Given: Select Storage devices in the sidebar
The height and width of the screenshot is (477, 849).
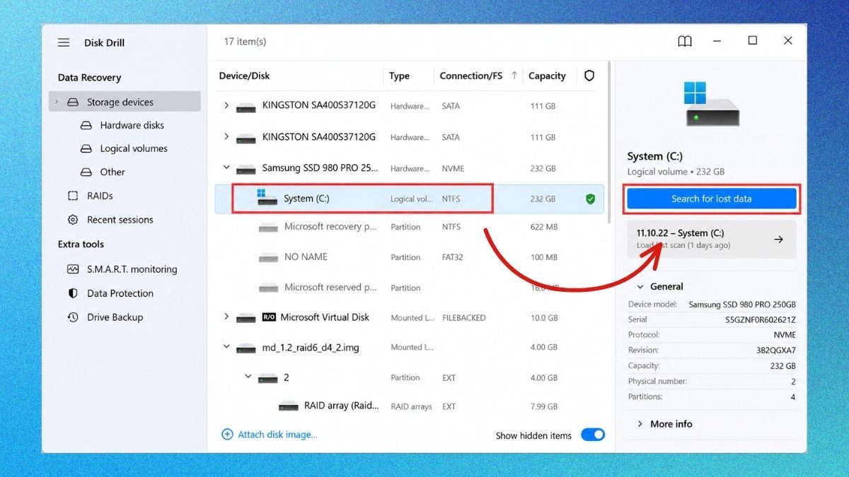Looking at the screenshot, I should tap(125, 102).
